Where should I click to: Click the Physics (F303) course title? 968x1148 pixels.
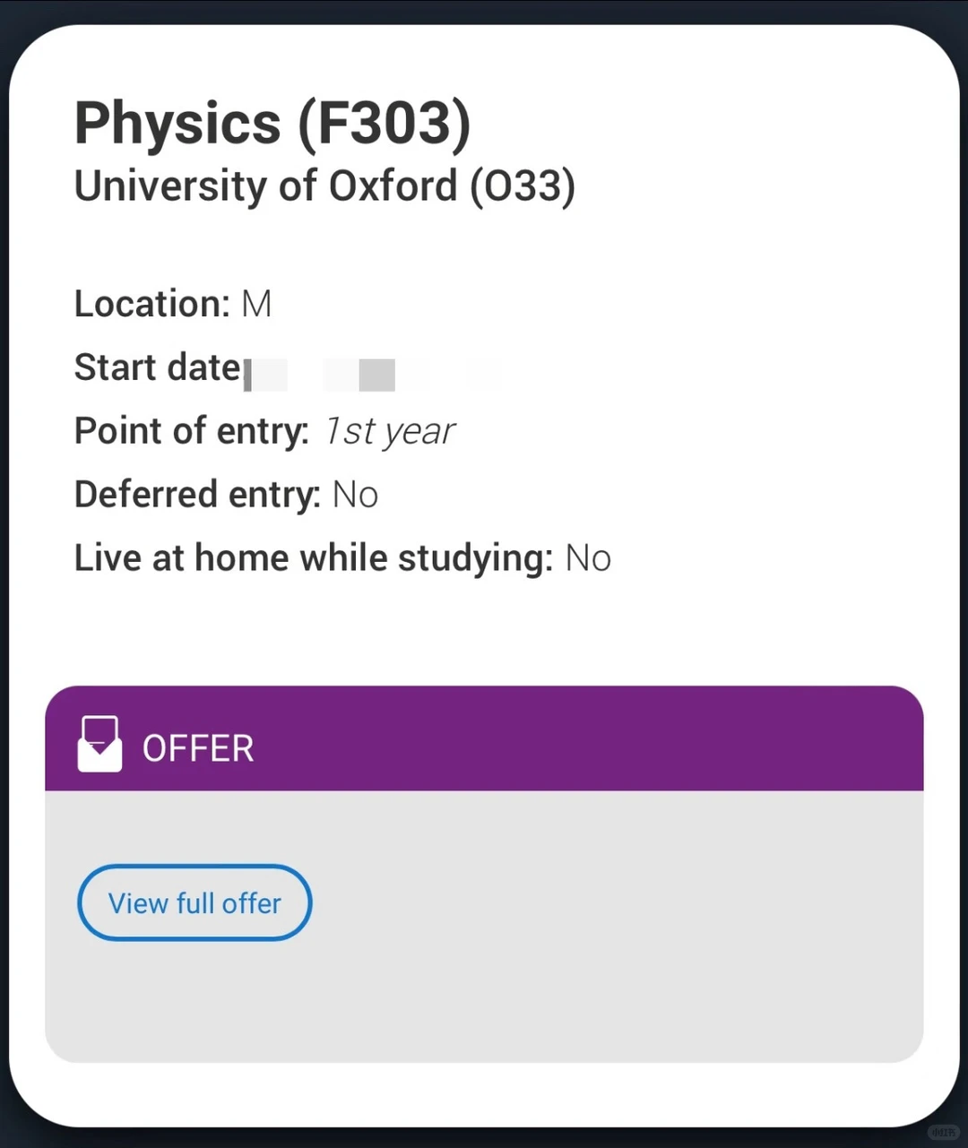pos(272,123)
